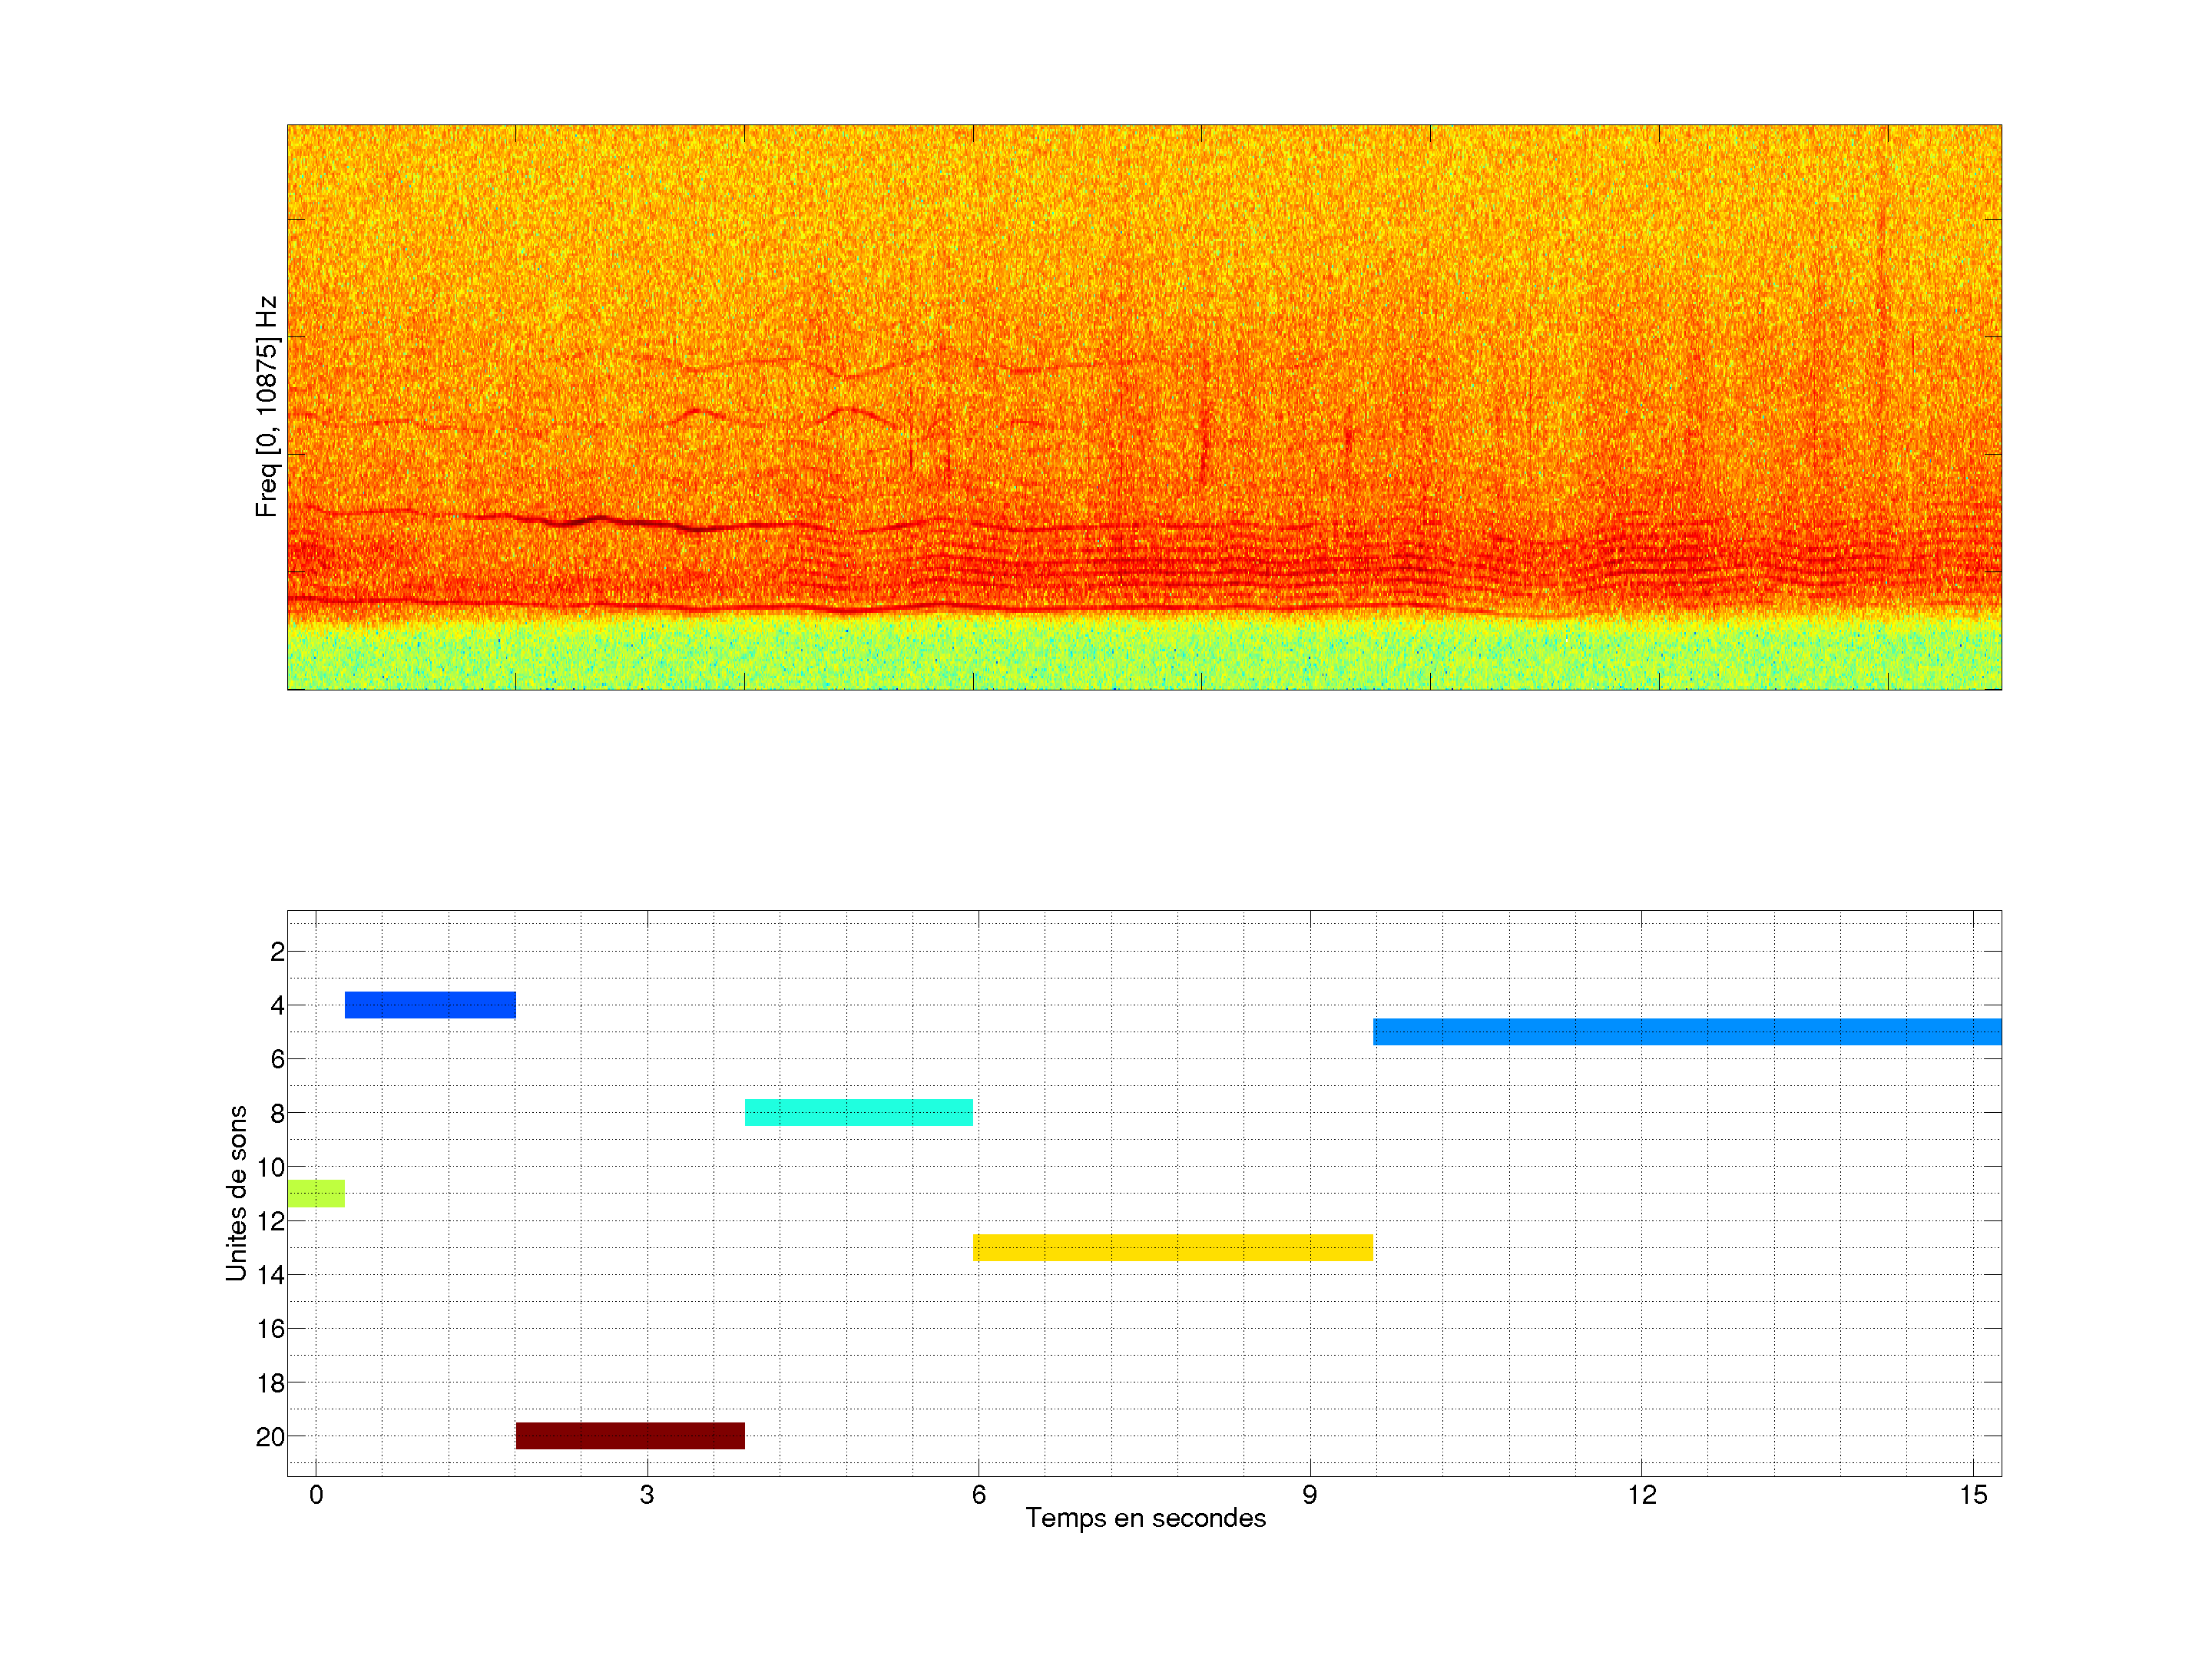Click the dark blue bar at unit 4
The height and width of the screenshot is (1659, 2212).
point(430,1004)
